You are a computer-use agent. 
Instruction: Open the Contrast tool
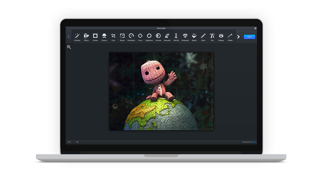(158, 36)
